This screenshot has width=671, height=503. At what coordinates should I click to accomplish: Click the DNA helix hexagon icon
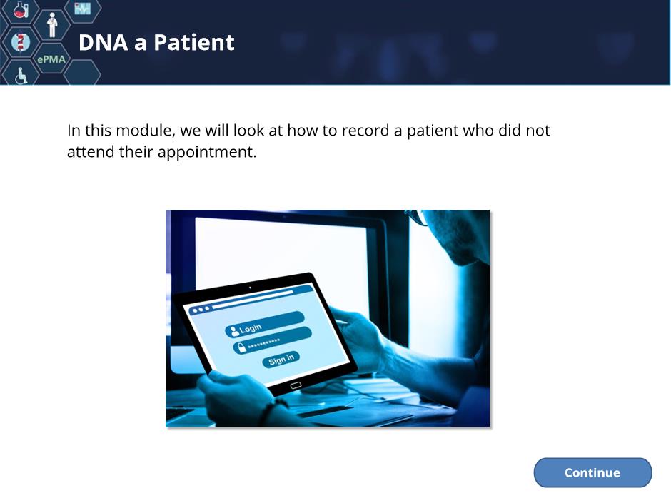click(x=20, y=42)
